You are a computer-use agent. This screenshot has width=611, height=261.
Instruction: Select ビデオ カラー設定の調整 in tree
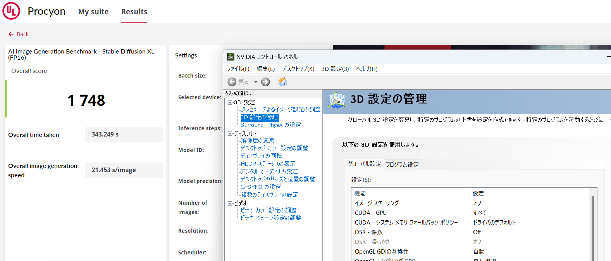click(x=268, y=210)
